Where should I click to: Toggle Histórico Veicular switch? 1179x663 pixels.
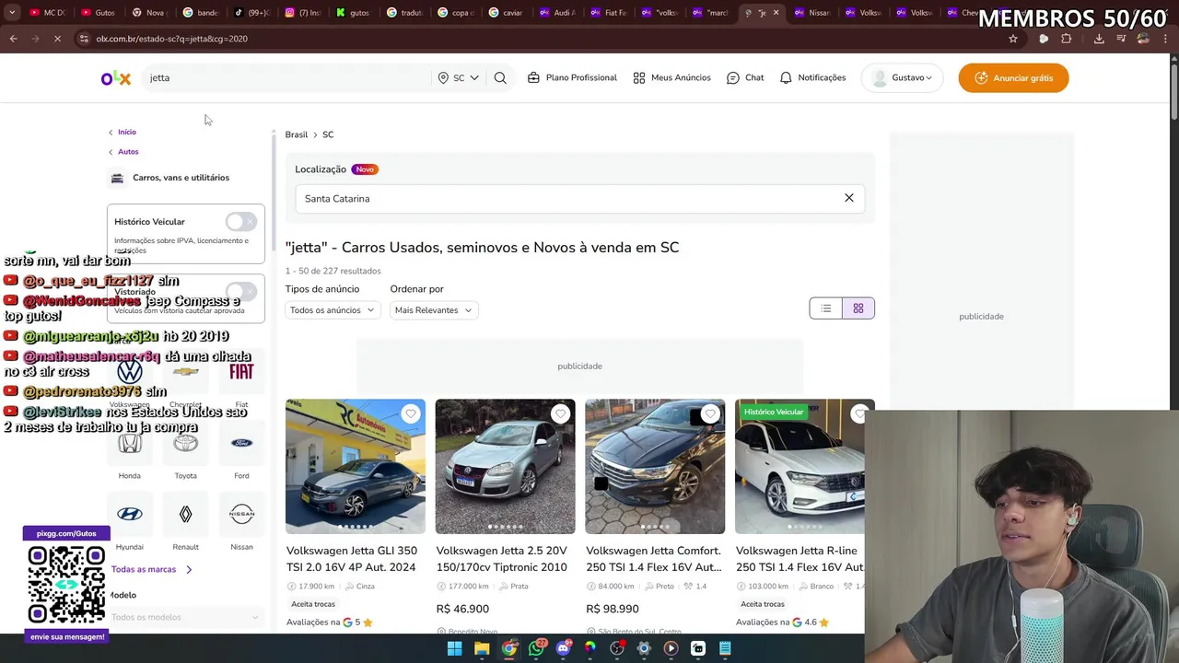click(x=241, y=222)
